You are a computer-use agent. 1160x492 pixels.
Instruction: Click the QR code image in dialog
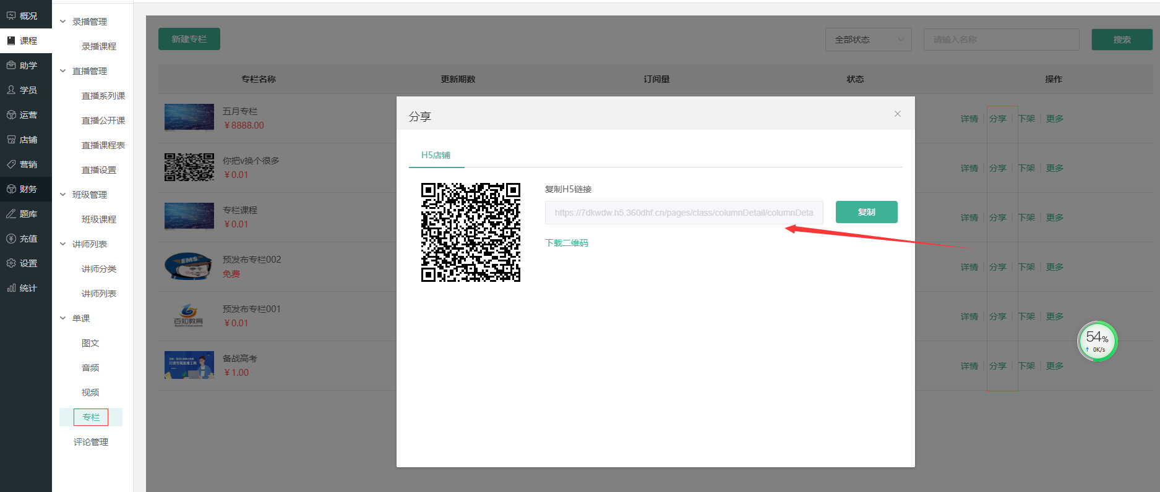pyautogui.click(x=471, y=232)
